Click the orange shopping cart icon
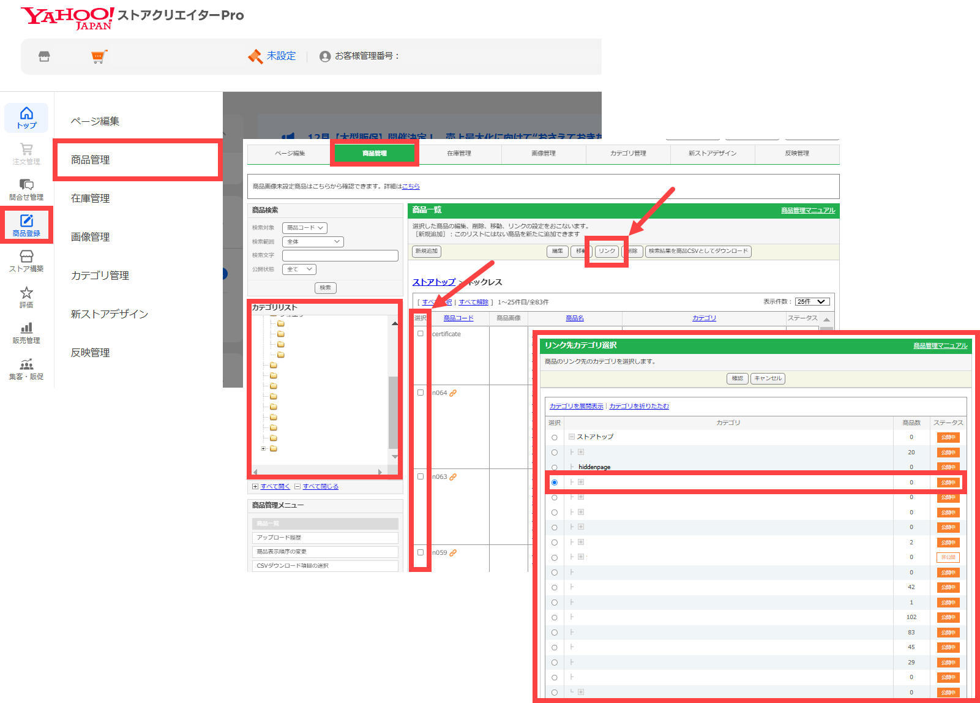980x703 pixels. [x=99, y=56]
